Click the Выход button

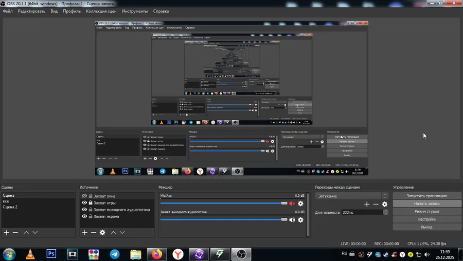point(427,227)
